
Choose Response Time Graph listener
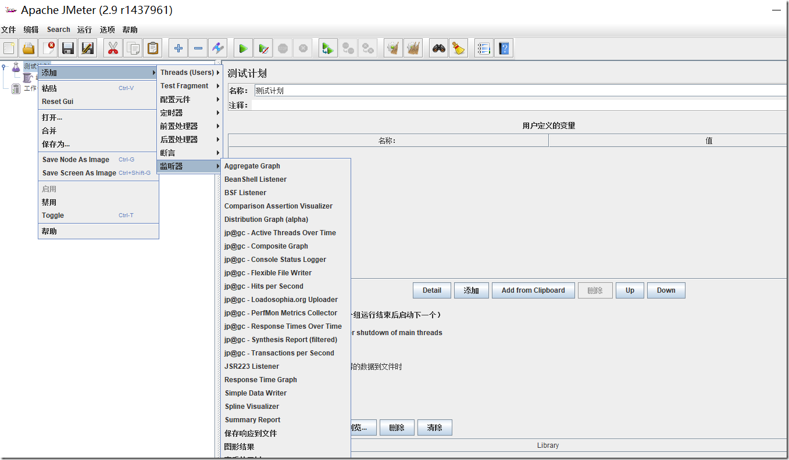pyautogui.click(x=285, y=380)
